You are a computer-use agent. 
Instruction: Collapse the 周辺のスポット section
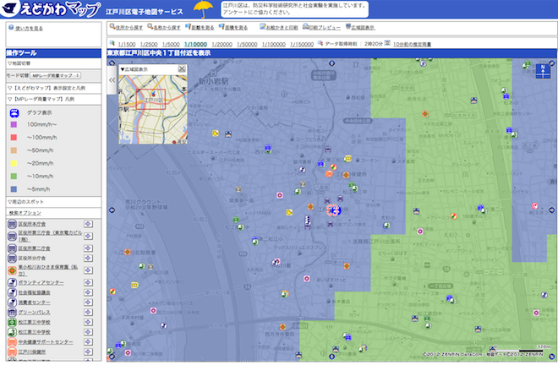pos(53,202)
